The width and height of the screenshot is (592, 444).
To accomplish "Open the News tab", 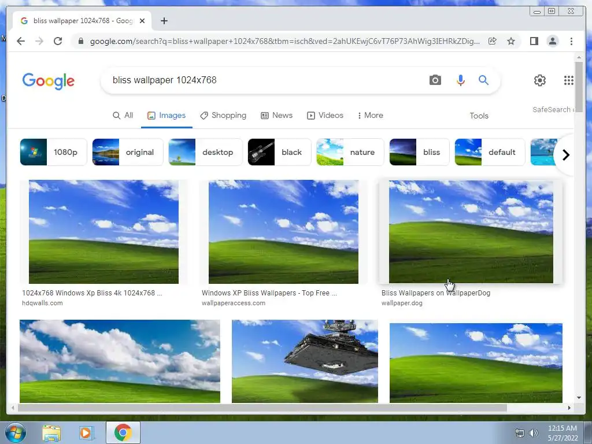I will 277,116.
